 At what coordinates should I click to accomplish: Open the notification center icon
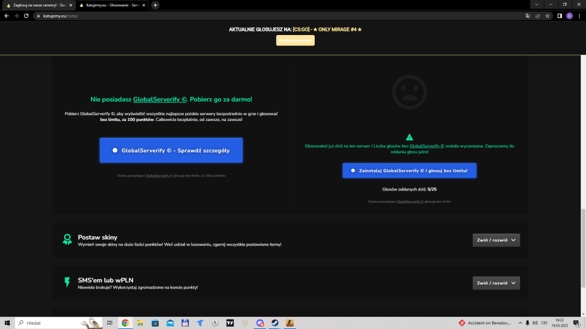[x=577, y=323]
